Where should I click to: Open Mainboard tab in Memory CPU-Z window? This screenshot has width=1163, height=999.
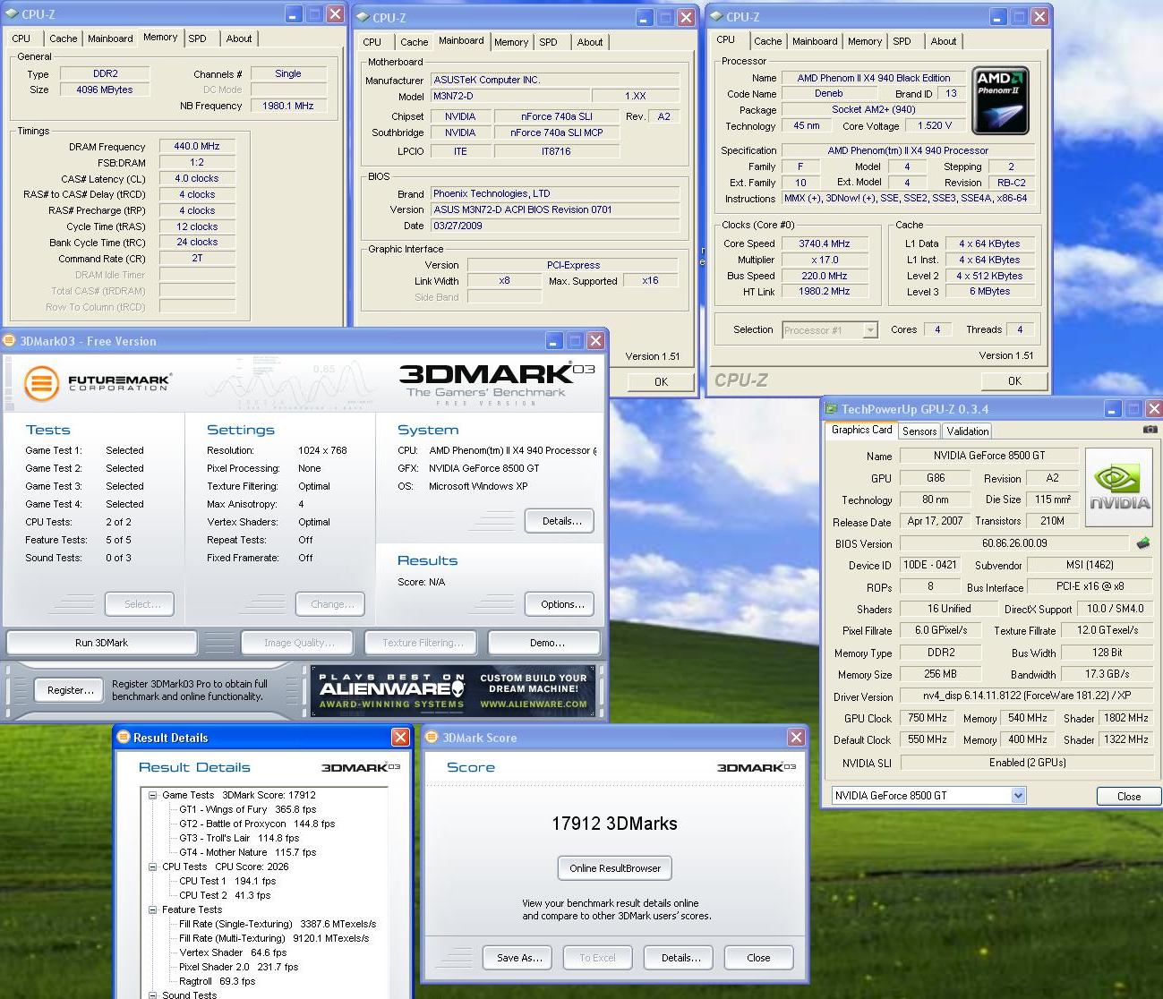(x=110, y=38)
